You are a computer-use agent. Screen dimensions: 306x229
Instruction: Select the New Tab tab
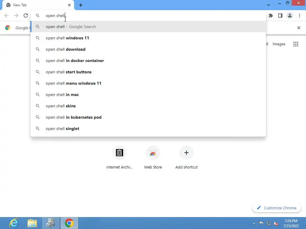[38, 5]
